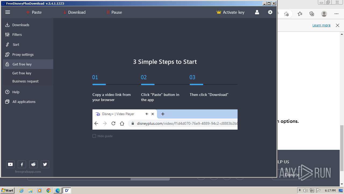The width and height of the screenshot is (344, 194).
Task: Click the taskbar clock showing 6:17 PM
Action: pos(330,190)
